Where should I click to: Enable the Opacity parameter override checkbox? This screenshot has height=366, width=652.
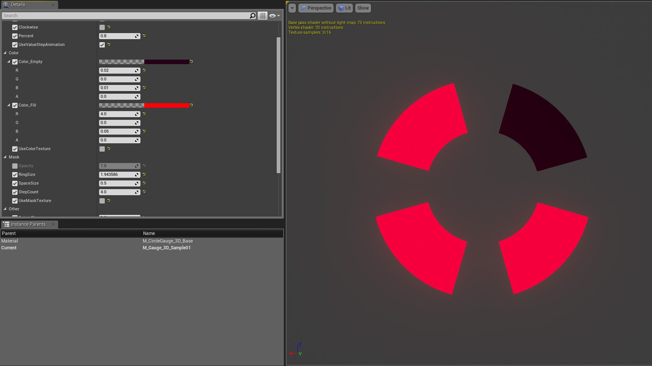click(x=15, y=166)
